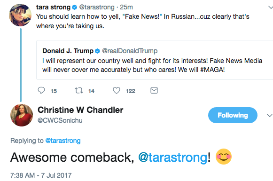Toggle the Following button
Viewport: 273px width, 181px height.
click(233, 115)
